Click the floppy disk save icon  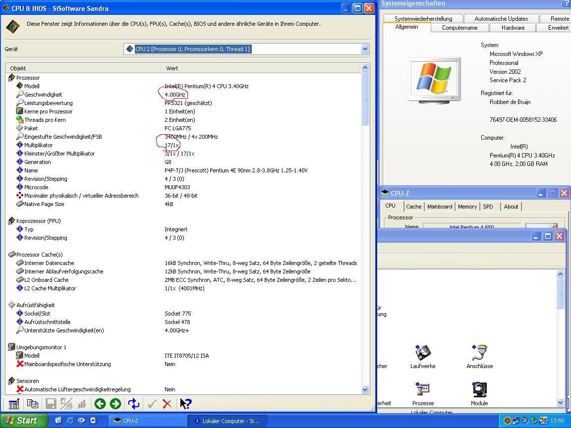pos(51,404)
